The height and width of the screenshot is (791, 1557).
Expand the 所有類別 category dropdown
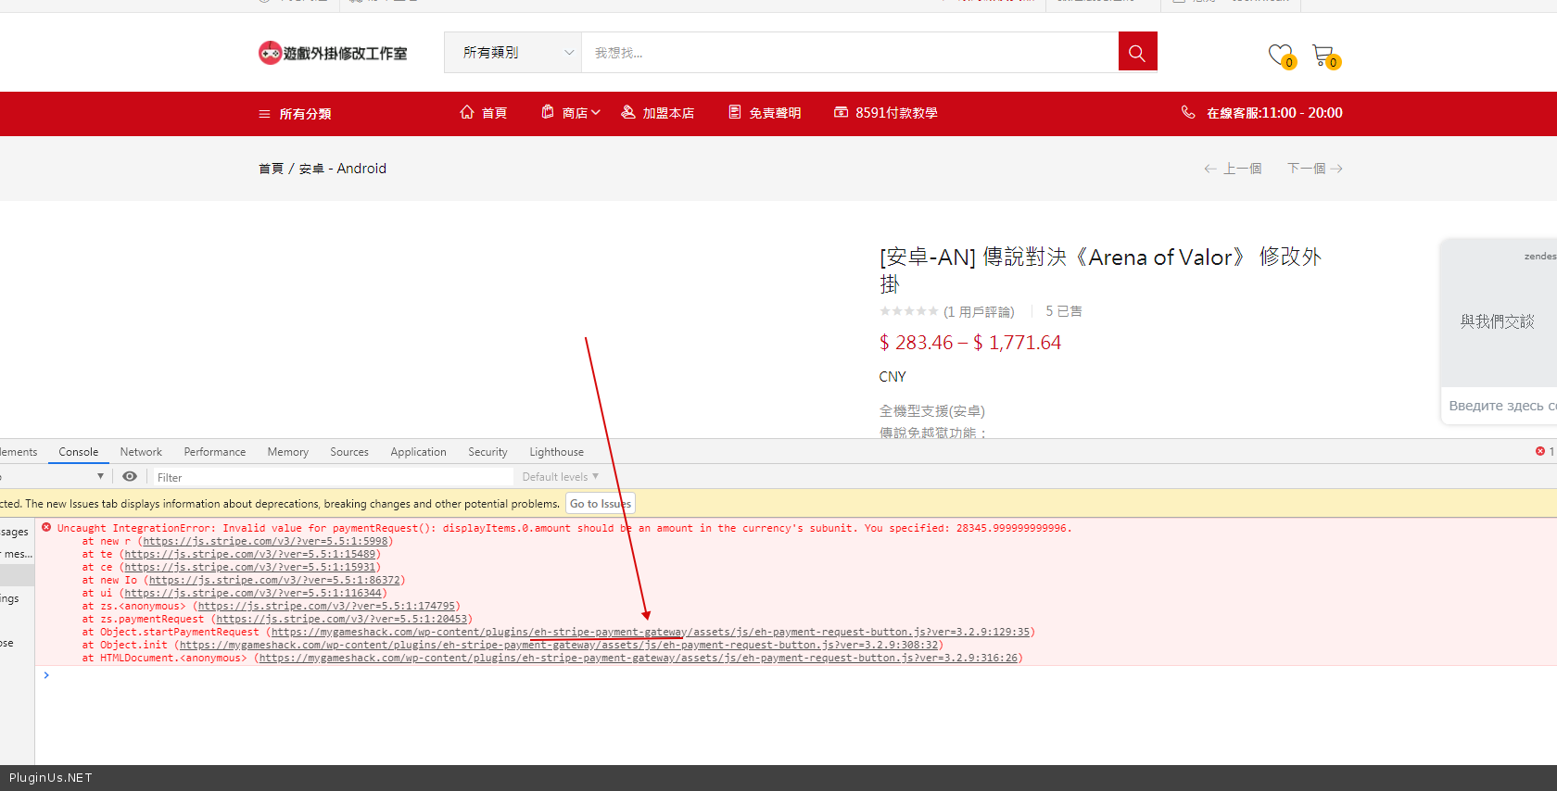[x=517, y=53]
